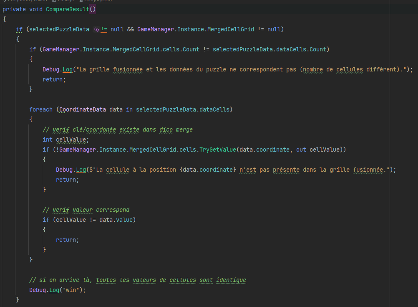Click the "&&" operator in the first if

click(131, 29)
